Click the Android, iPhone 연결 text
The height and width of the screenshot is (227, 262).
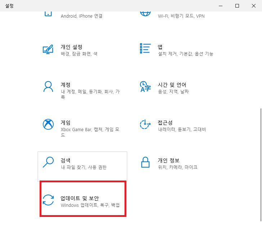click(x=82, y=16)
